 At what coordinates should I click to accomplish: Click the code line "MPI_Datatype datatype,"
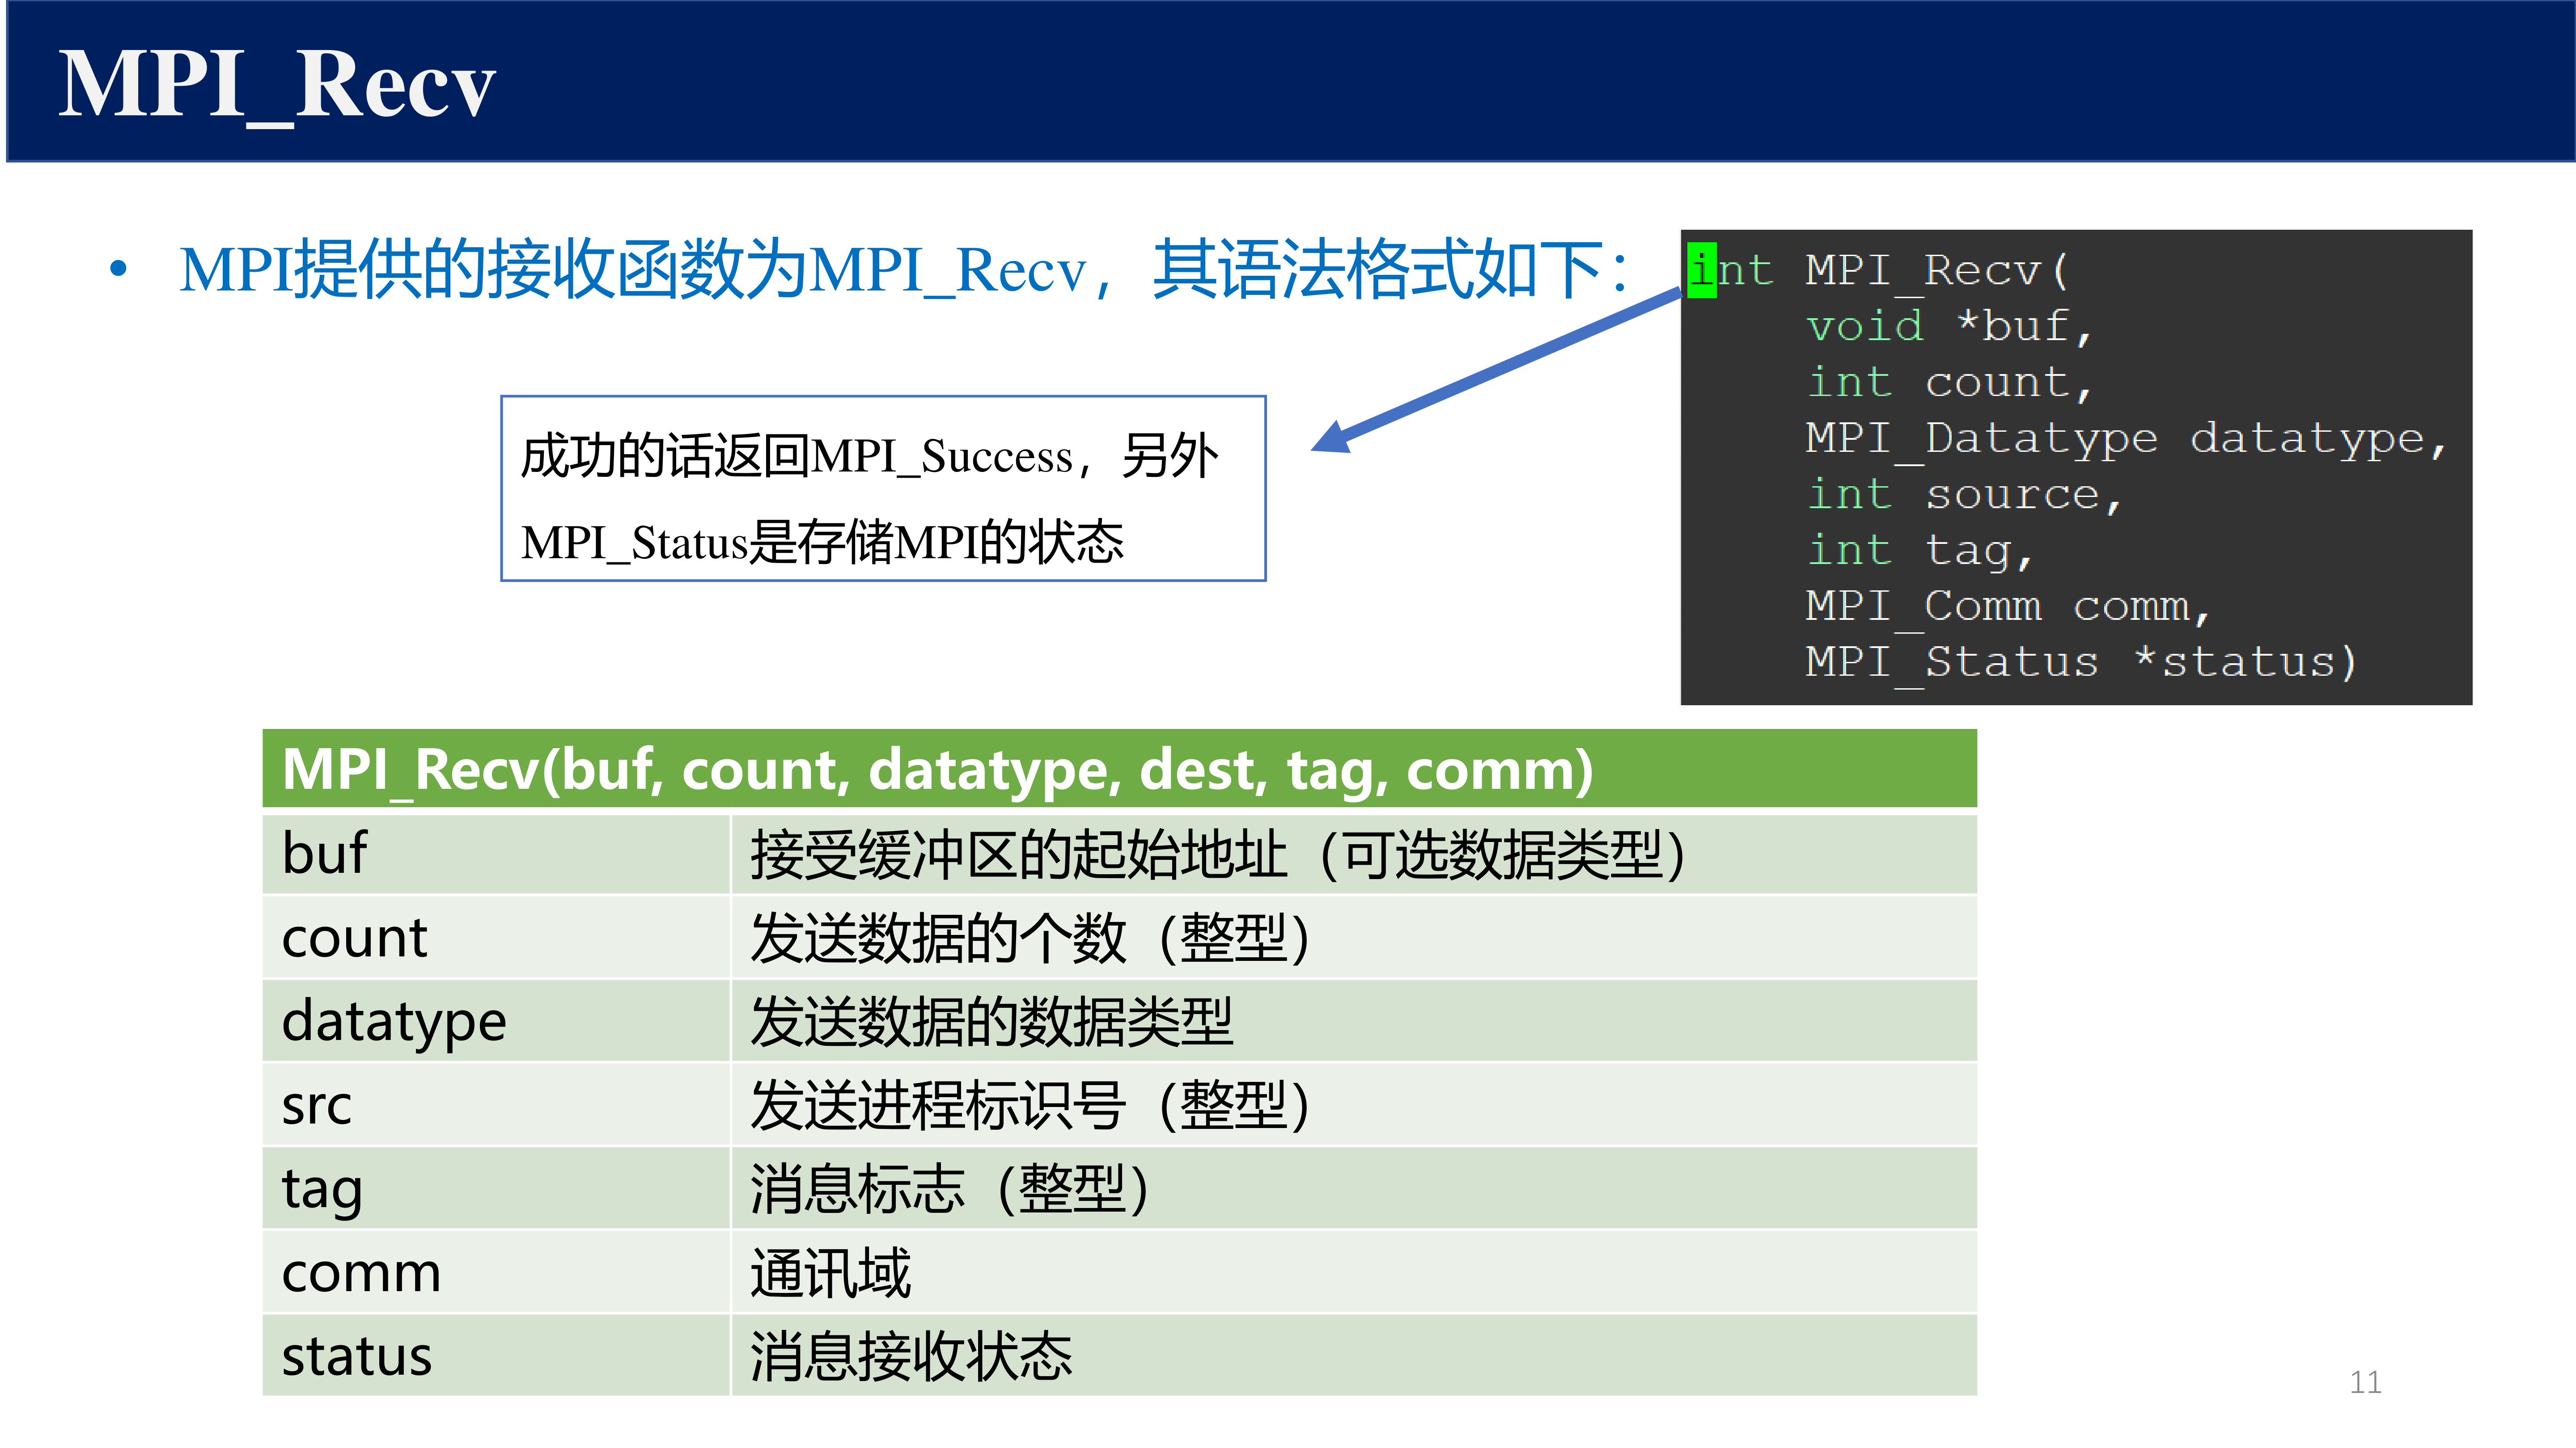[2126, 439]
